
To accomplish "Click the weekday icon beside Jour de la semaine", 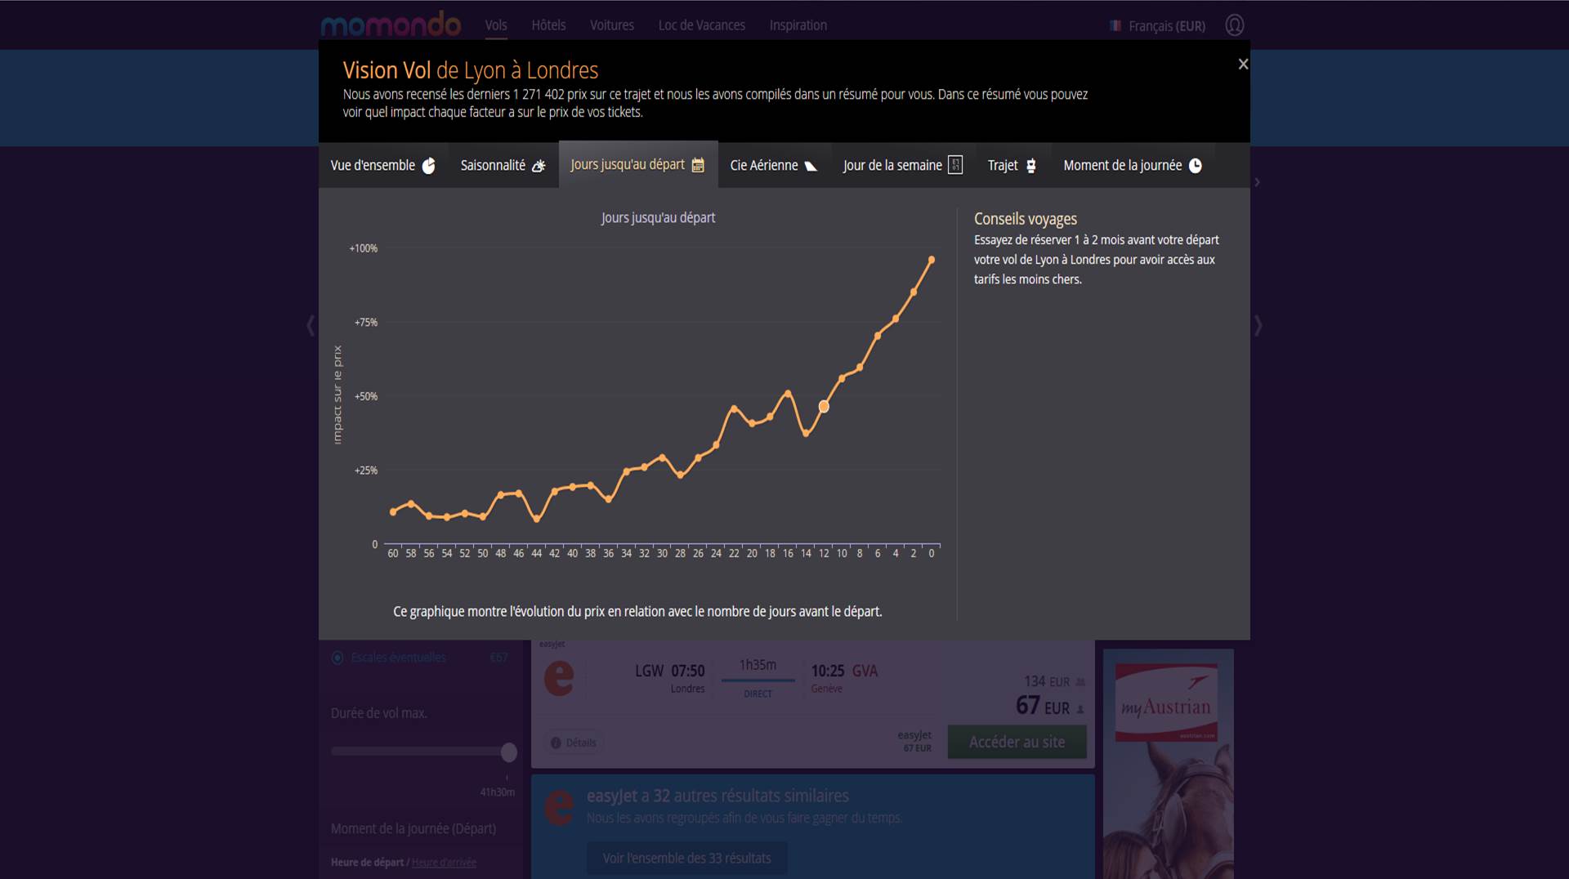I will (955, 165).
